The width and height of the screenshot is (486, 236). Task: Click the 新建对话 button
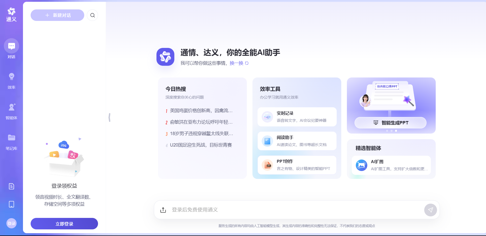coord(57,15)
